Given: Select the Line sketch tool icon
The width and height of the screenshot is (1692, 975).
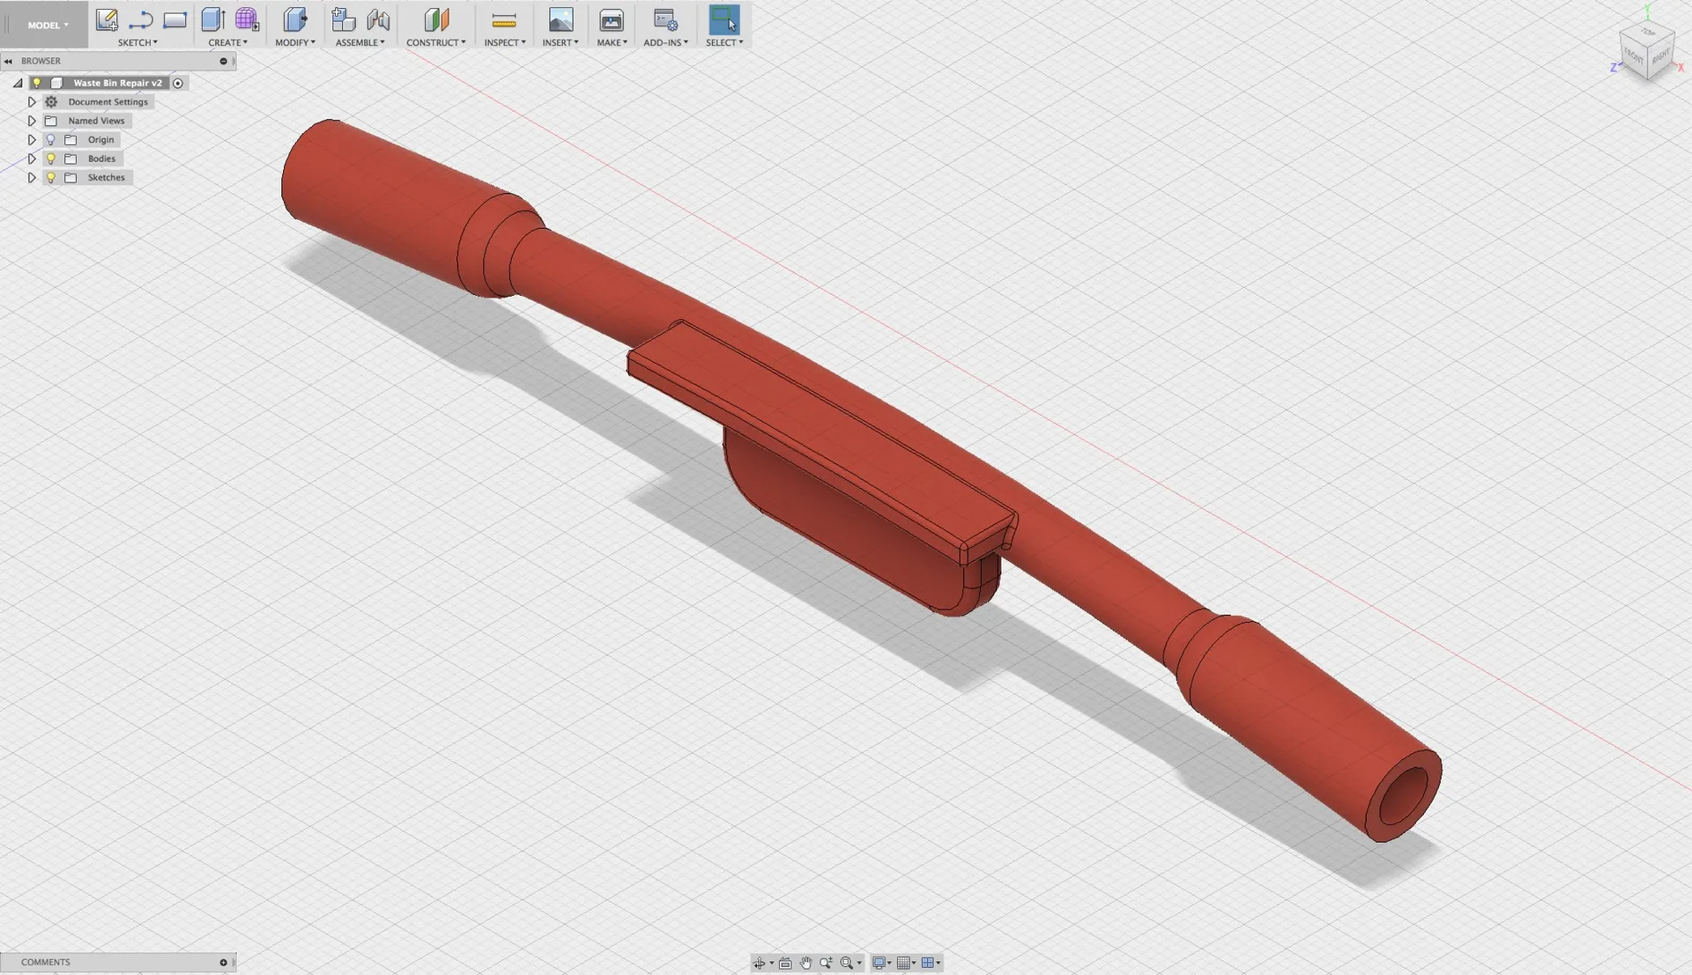Looking at the screenshot, I should point(141,19).
